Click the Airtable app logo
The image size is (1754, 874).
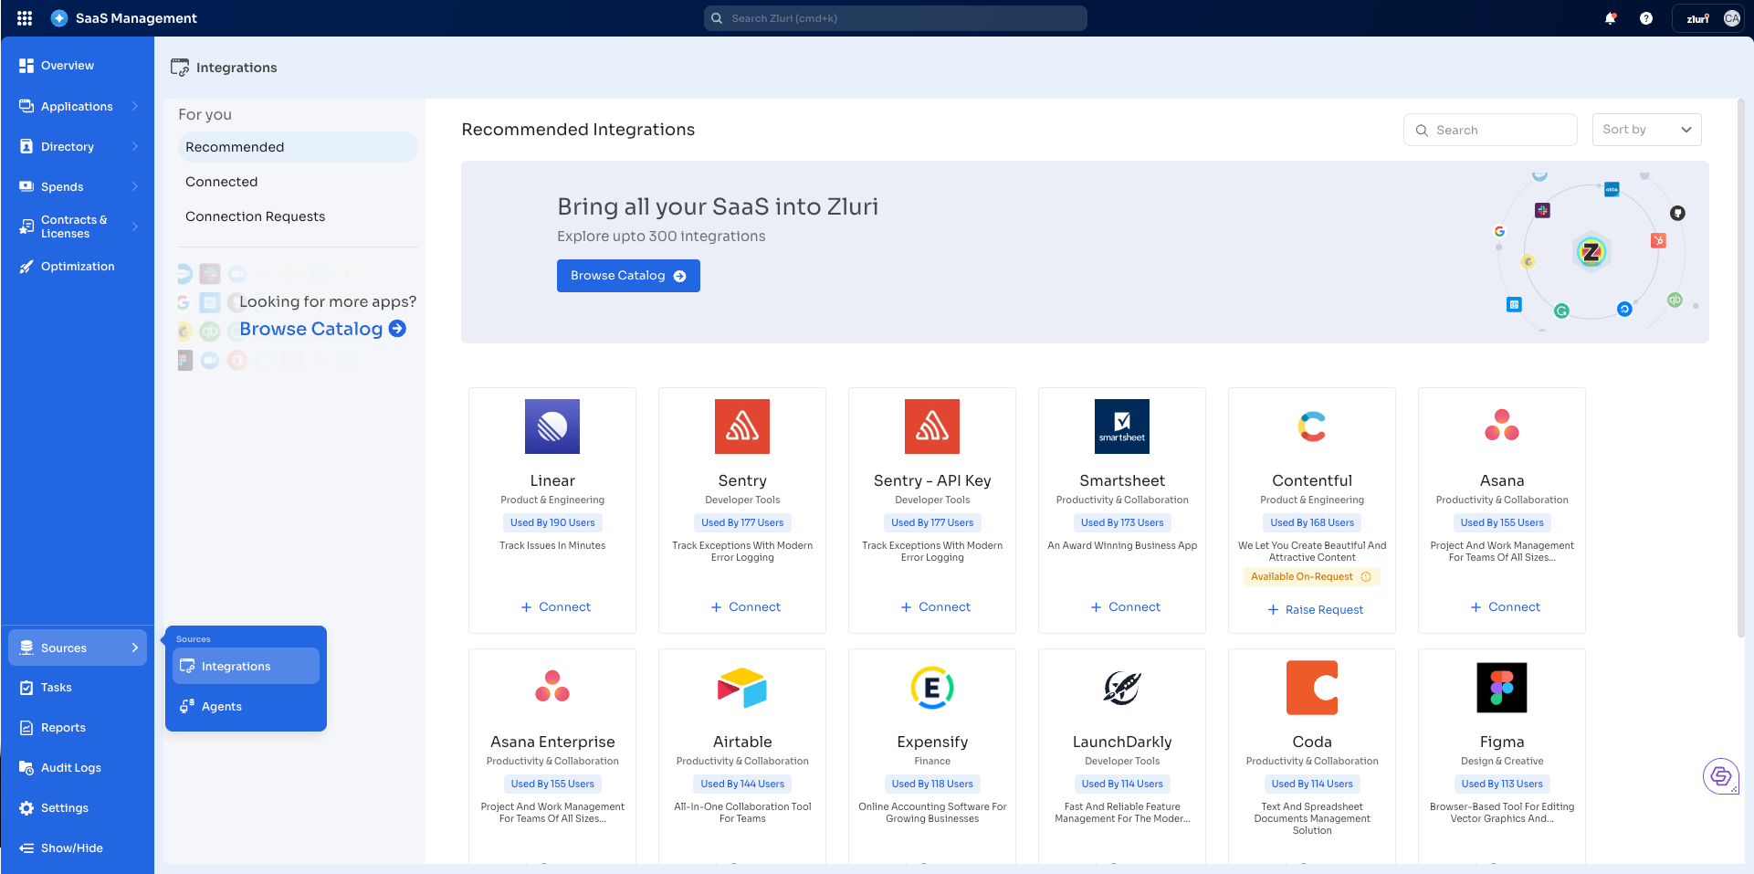click(742, 688)
